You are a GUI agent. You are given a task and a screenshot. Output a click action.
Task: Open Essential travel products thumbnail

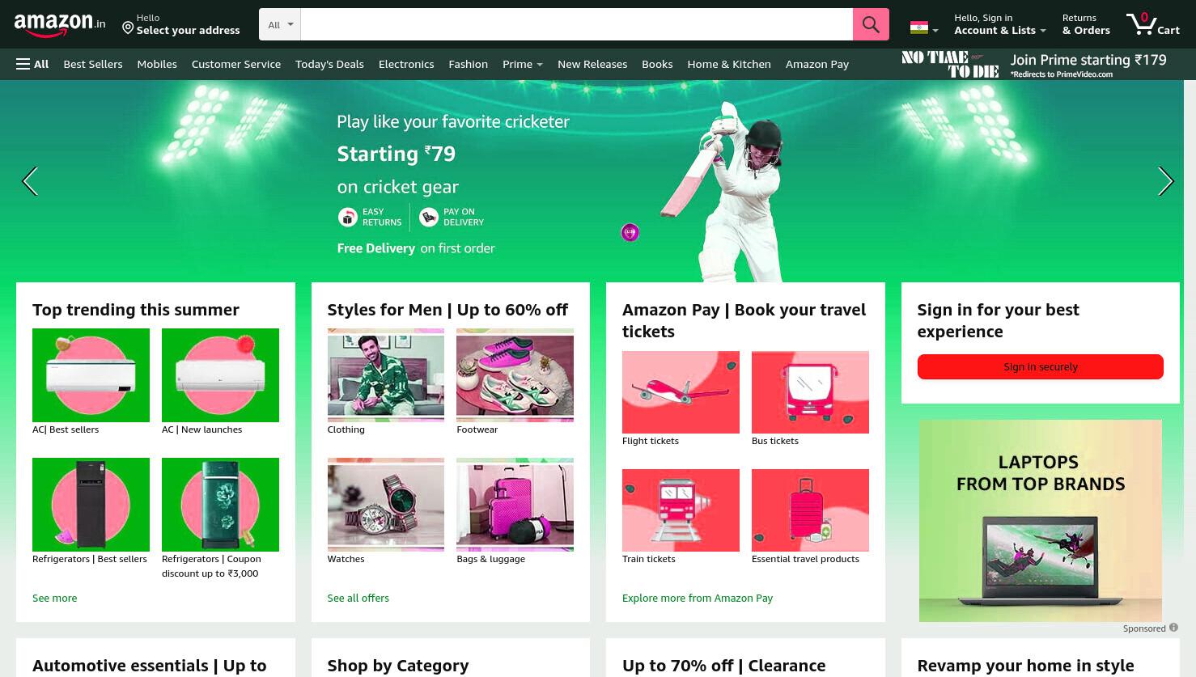tap(810, 510)
